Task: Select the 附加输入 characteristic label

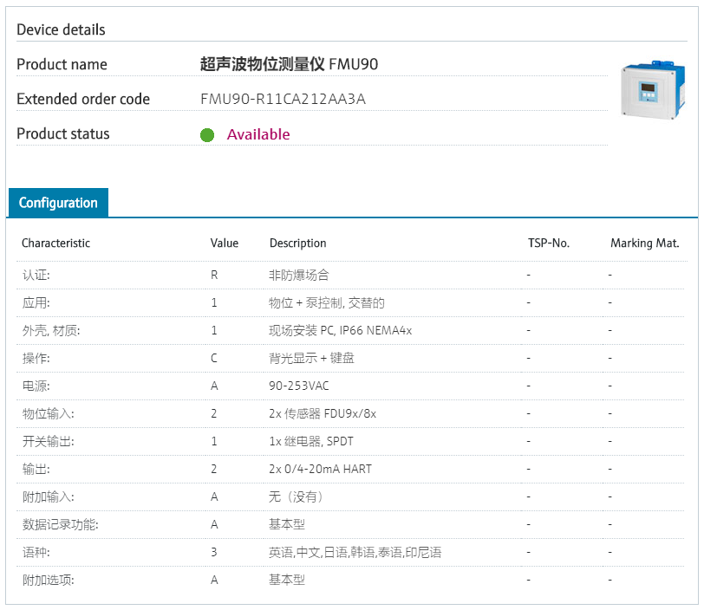Action: point(48,497)
